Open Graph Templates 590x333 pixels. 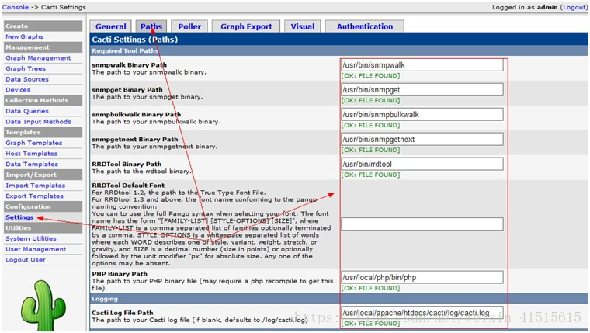coord(34,143)
